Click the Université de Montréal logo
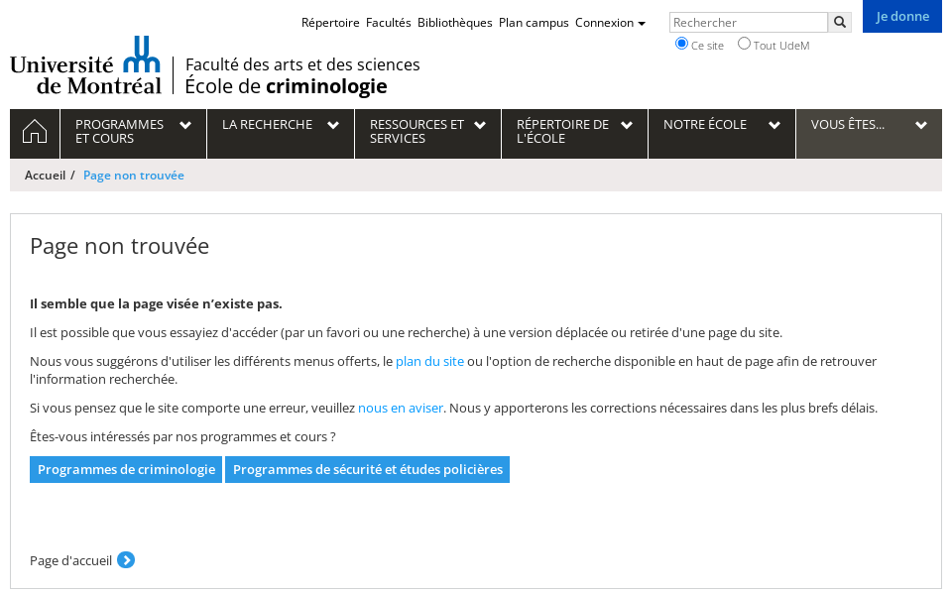The width and height of the screenshot is (952, 595). coord(85,66)
